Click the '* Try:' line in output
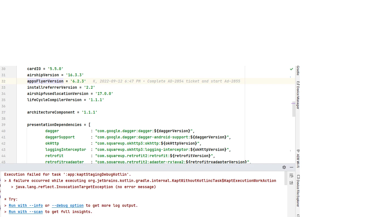The image size is (387, 217). point(11,199)
